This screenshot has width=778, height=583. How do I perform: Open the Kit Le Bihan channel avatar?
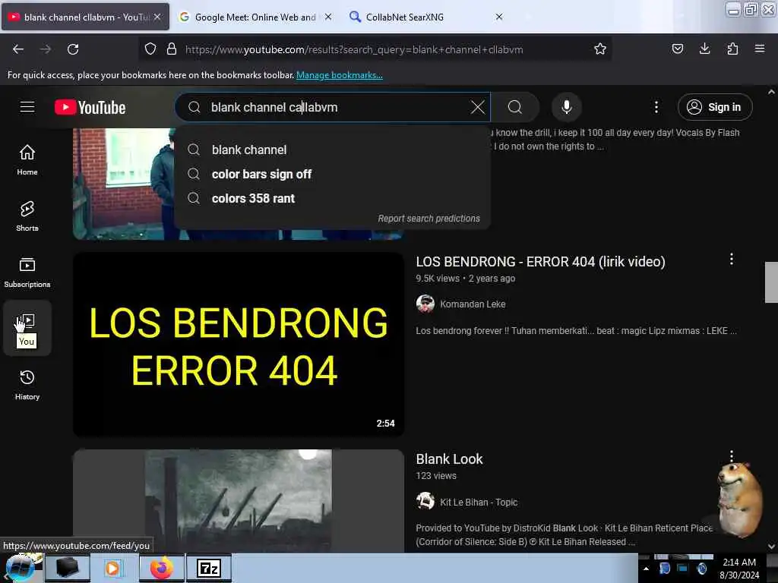(425, 501)
